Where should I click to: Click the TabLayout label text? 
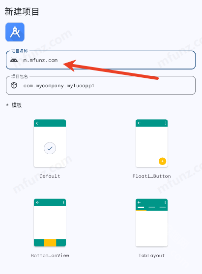point(152,256)
